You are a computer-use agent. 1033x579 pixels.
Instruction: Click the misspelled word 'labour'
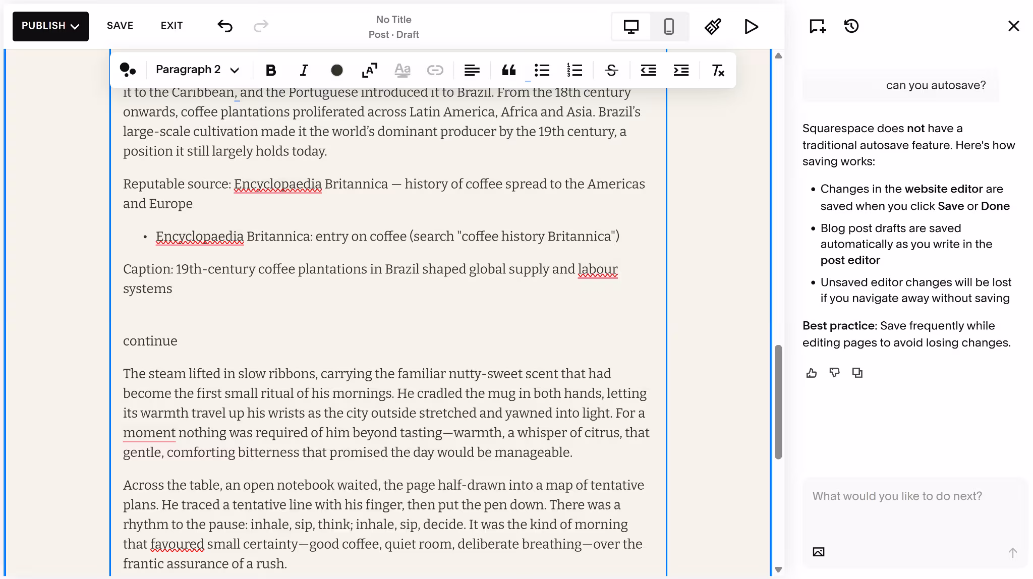pyautogui.click(x=598, y=269)
